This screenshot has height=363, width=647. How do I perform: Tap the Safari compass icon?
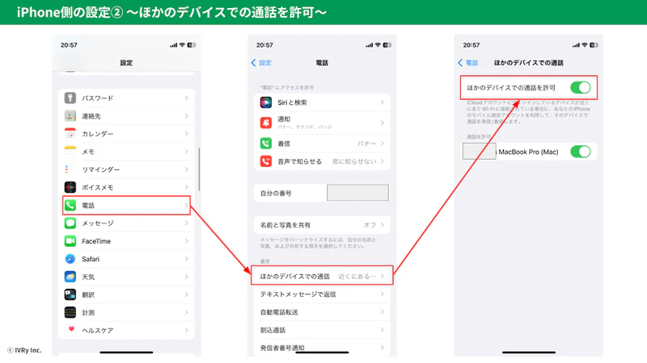[x=70, y=259]
